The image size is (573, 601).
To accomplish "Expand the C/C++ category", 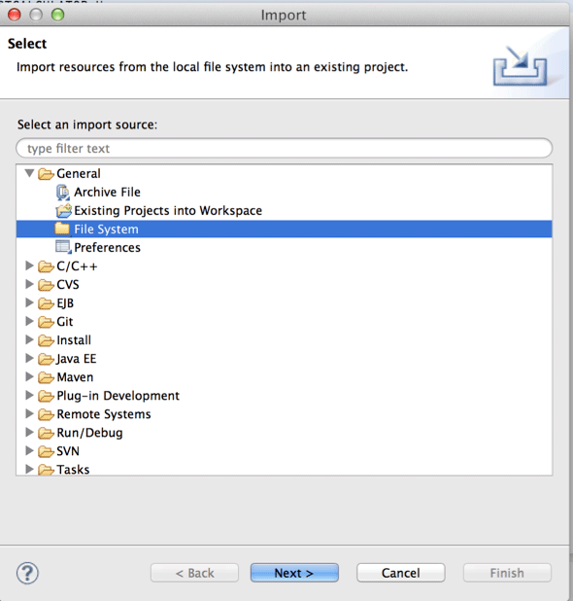I will [29, 265].
